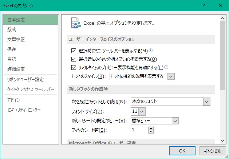The image size is (229, 159).
Task: Close the Excel のオプション dialog
Action: coord(220,5)
